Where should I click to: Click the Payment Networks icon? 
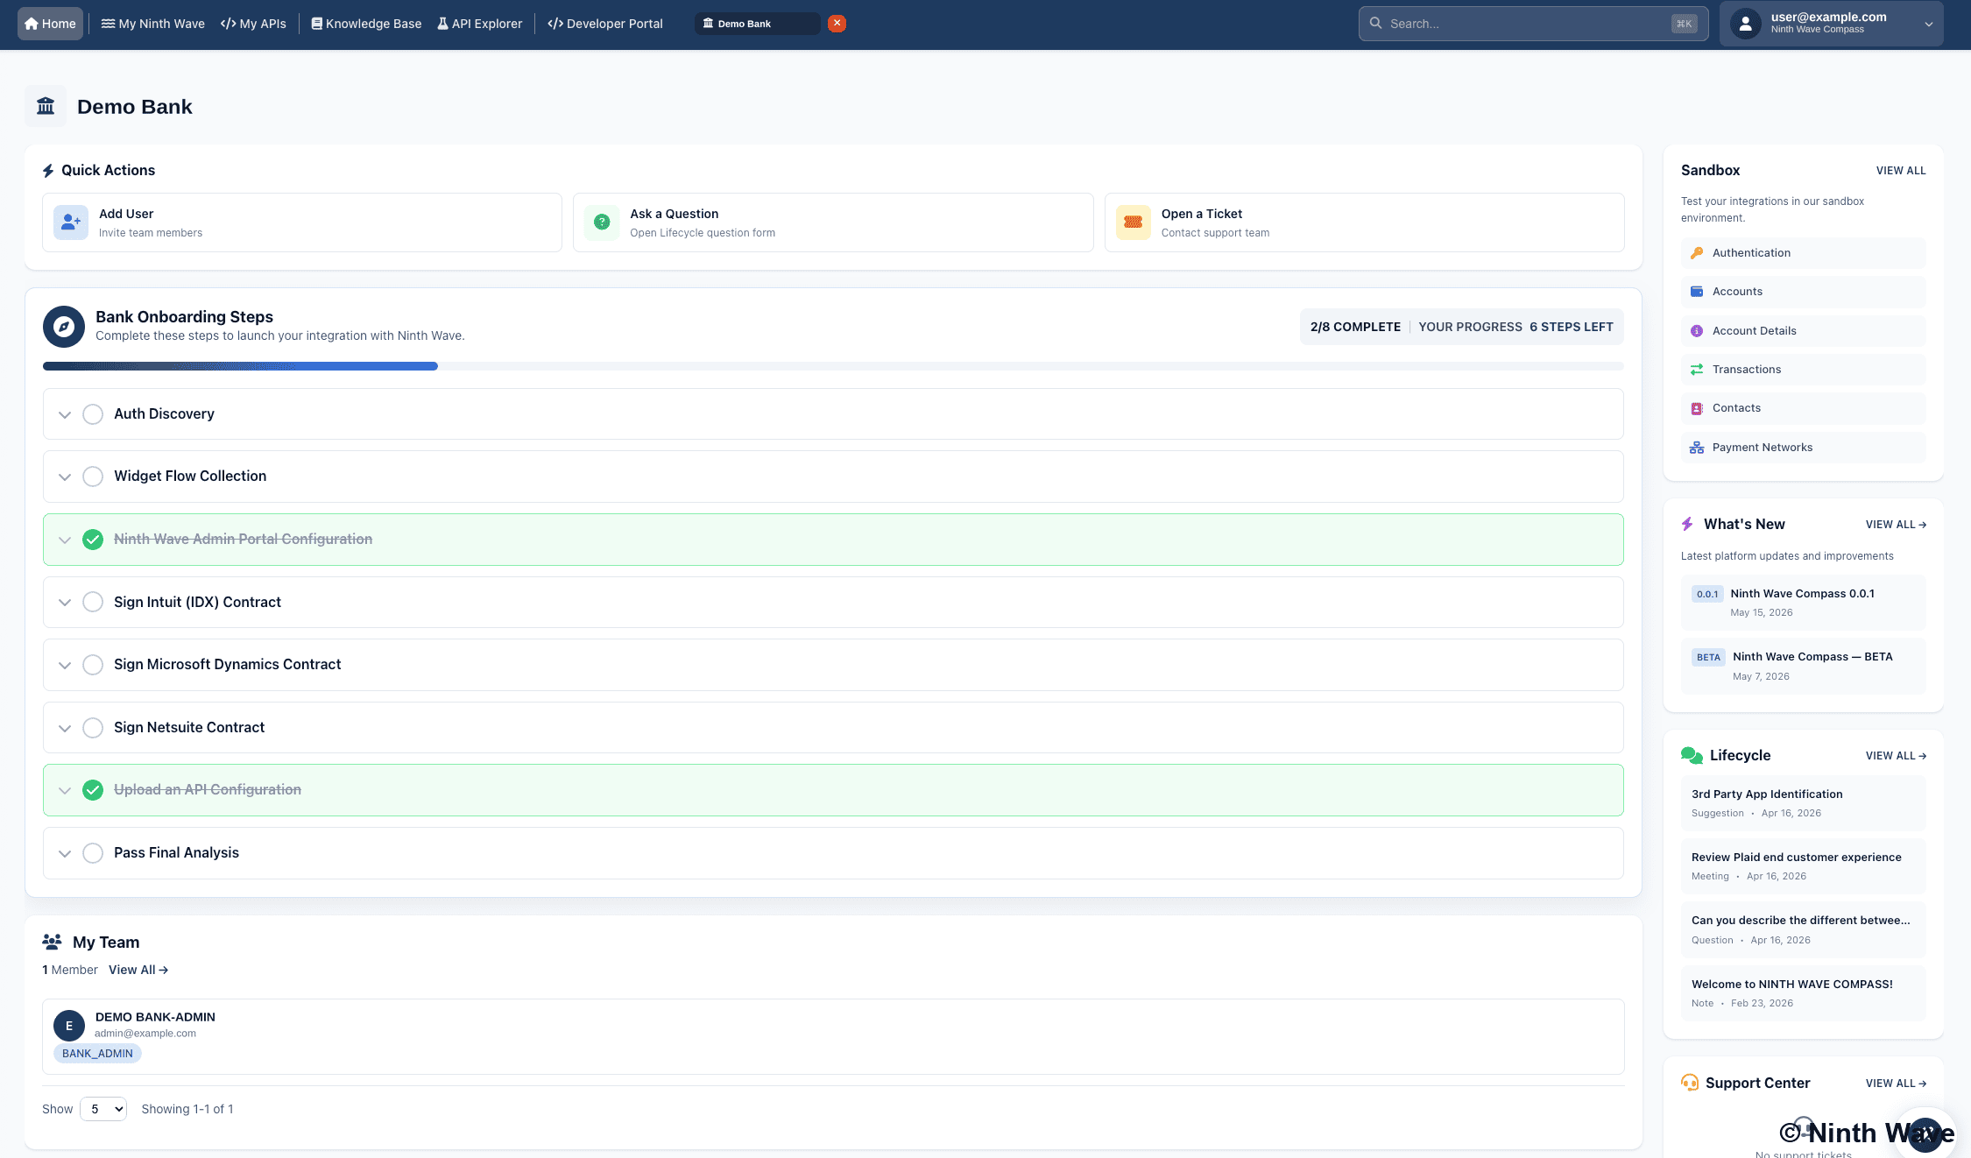tap(1697, 448)
